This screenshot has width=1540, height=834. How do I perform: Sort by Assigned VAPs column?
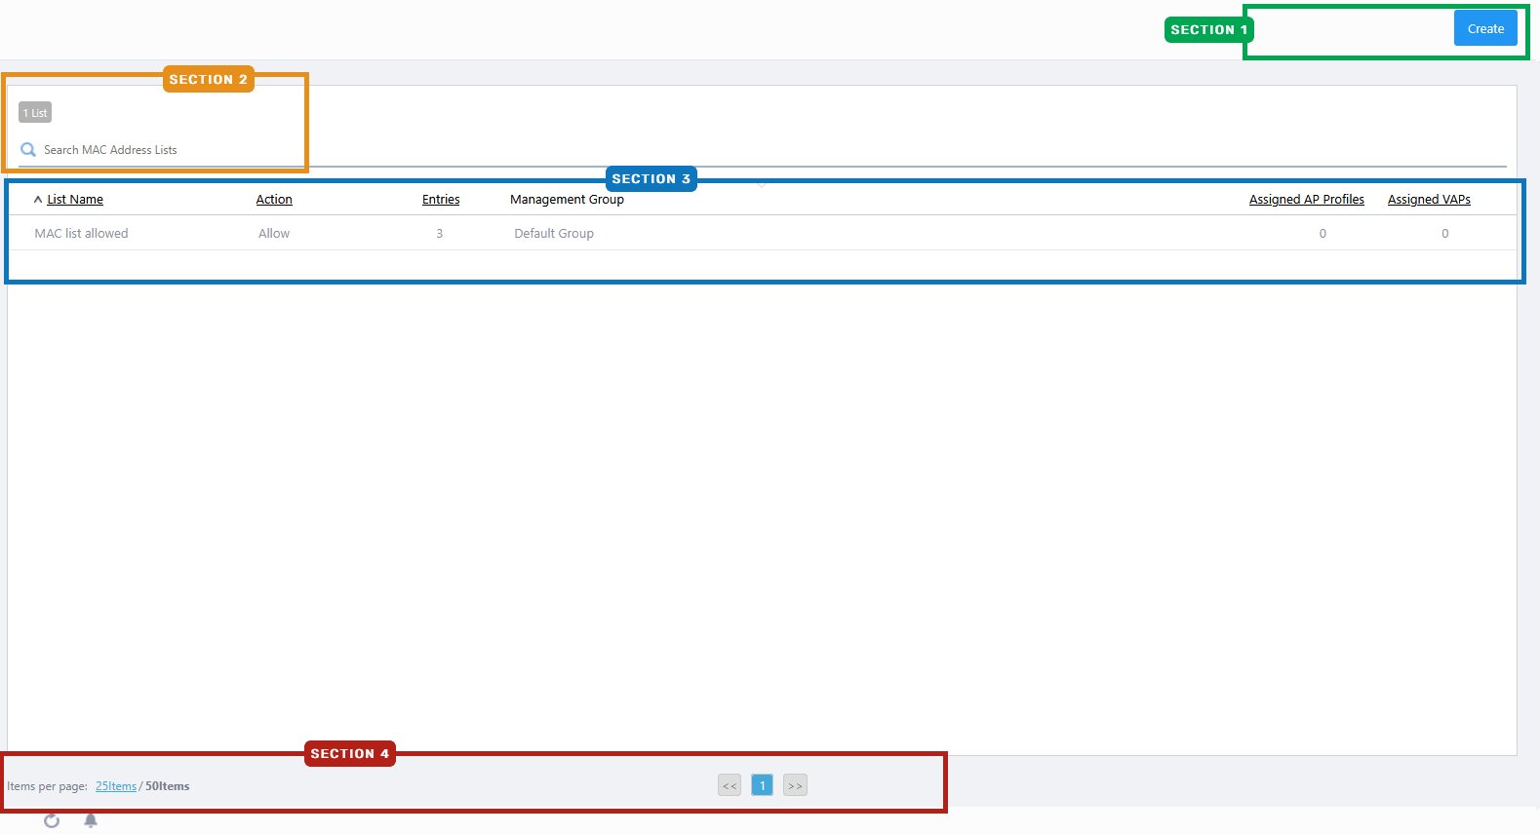point(1429,200)
